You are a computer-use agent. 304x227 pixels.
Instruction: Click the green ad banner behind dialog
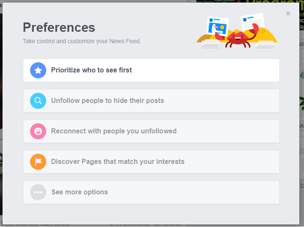coord(273,1)
